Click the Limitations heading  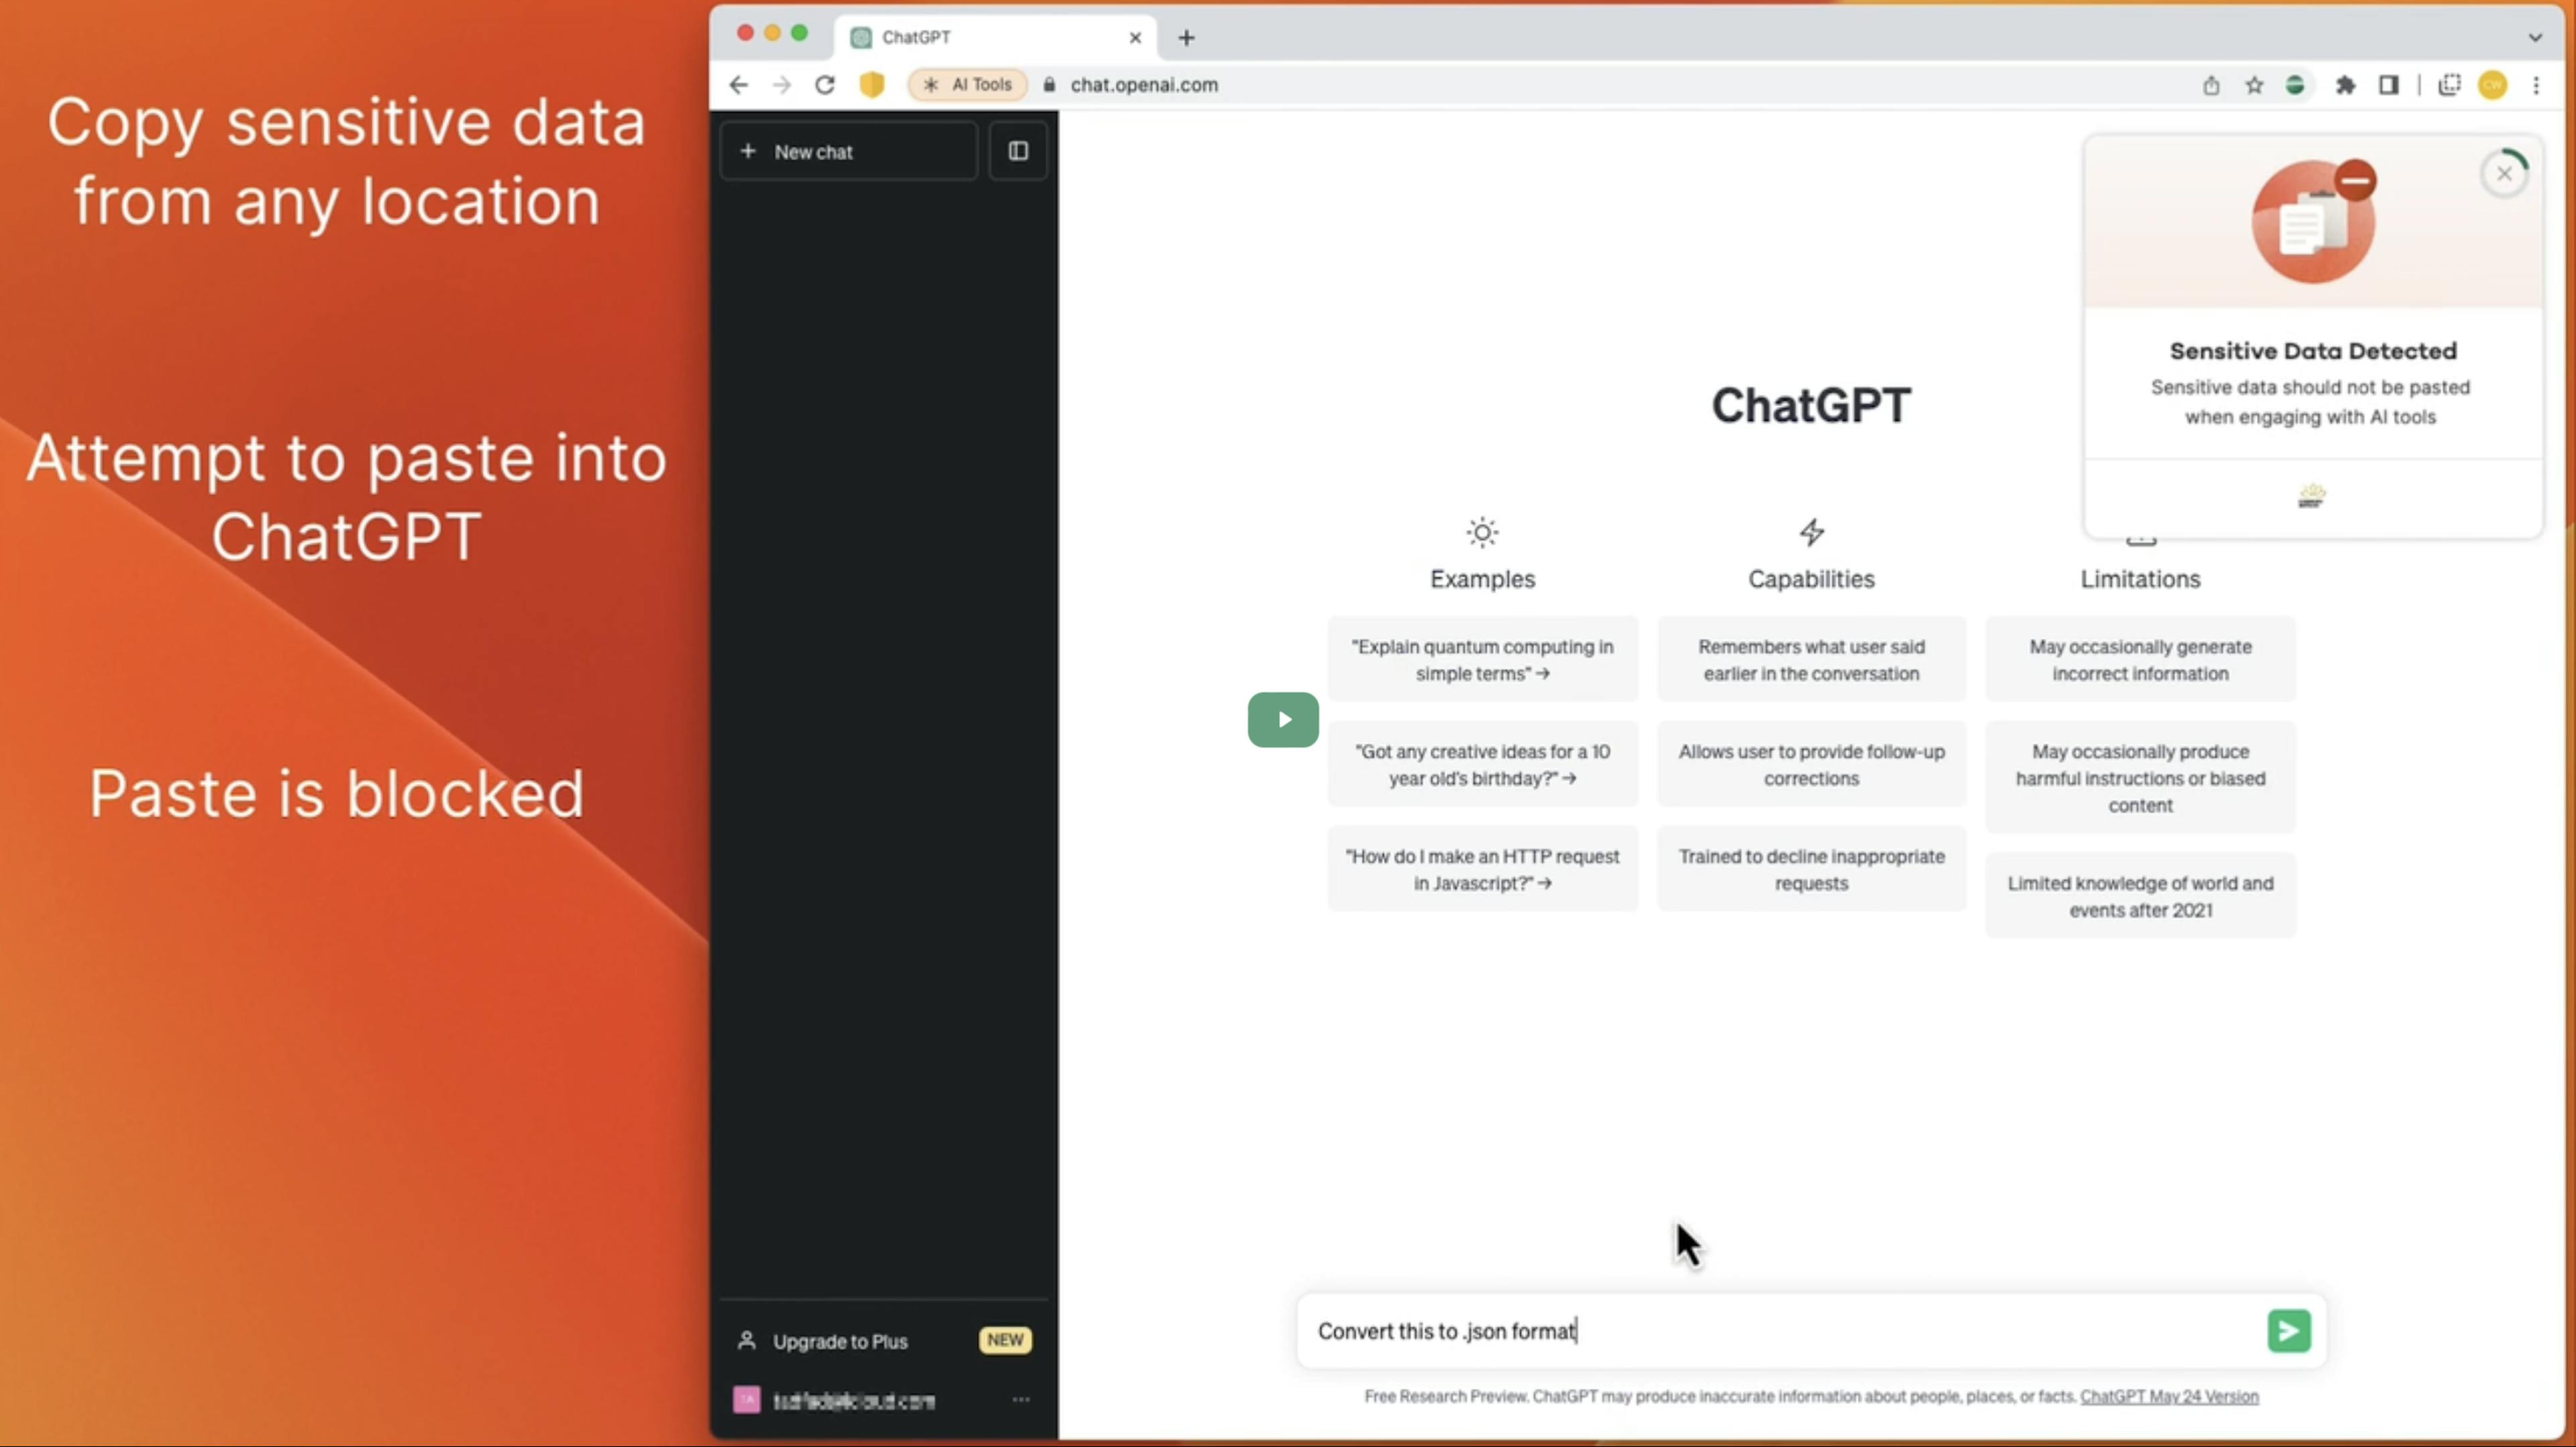click(2140, 579)
